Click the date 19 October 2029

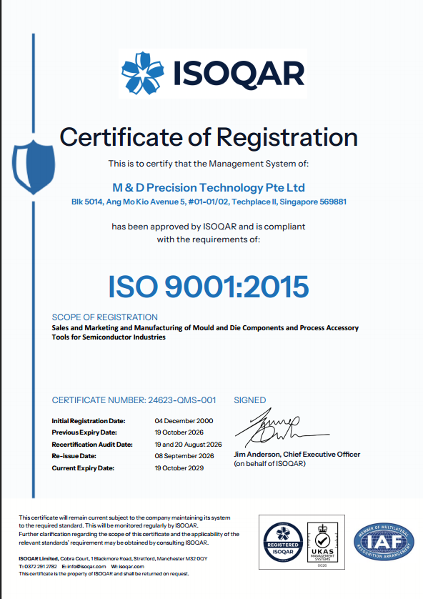coord(179,468)
